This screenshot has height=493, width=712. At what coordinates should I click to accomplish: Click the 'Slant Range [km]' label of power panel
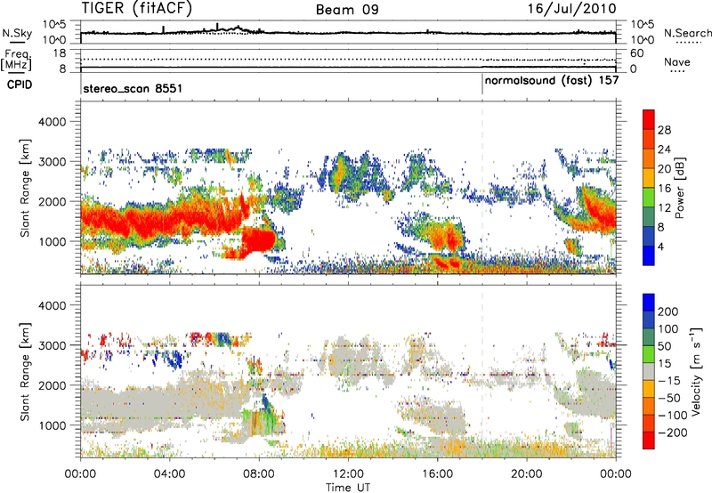click(x=25, y=188)
